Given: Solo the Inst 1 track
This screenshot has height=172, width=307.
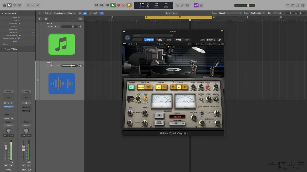Looking at the screenshot, I should 52,27.
